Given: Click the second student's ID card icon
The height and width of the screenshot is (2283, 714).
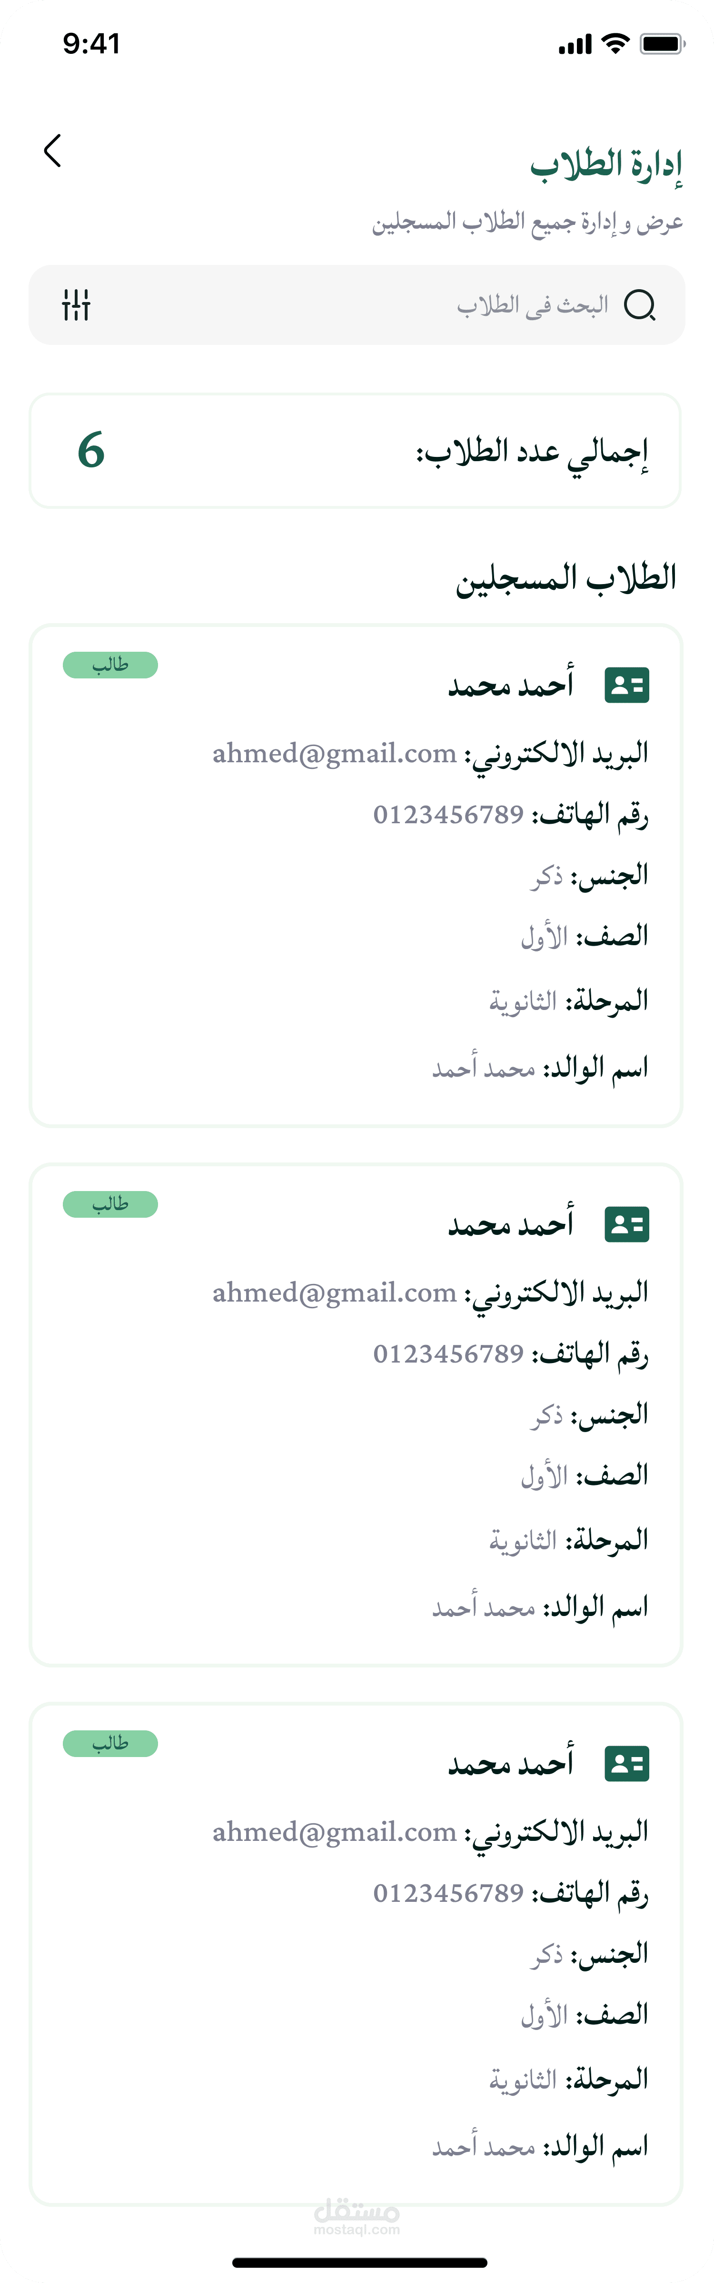Looking at the screenshot, I should (626, 1224).
